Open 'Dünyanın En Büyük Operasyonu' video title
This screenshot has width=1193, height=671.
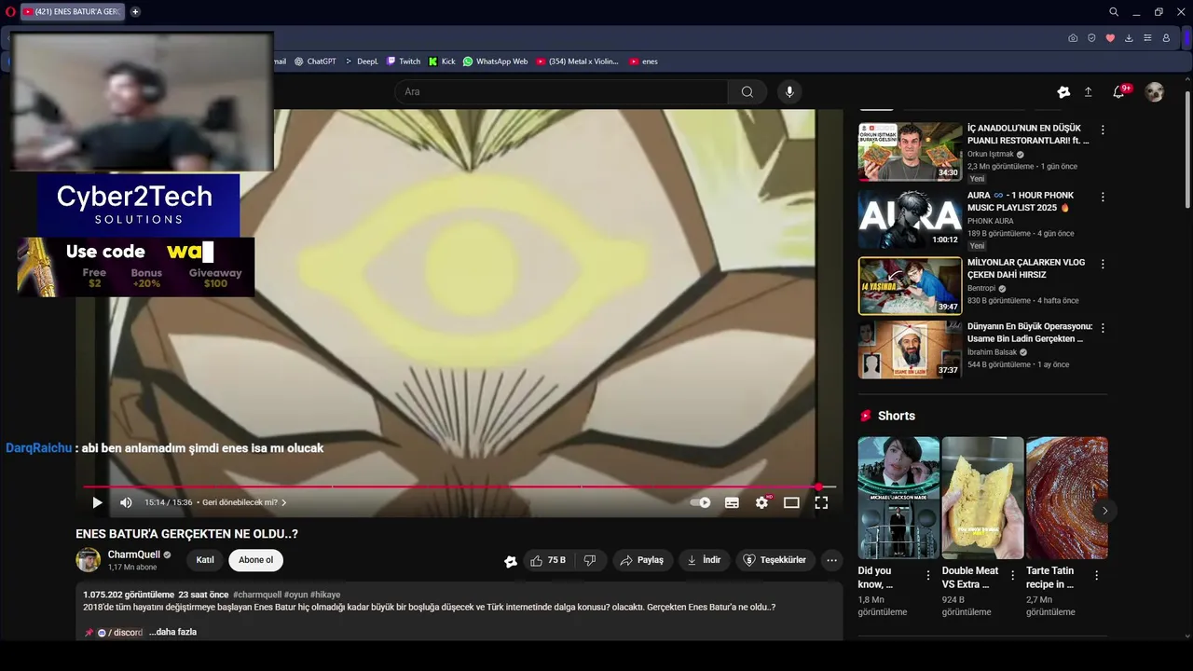pos(1030,333)
